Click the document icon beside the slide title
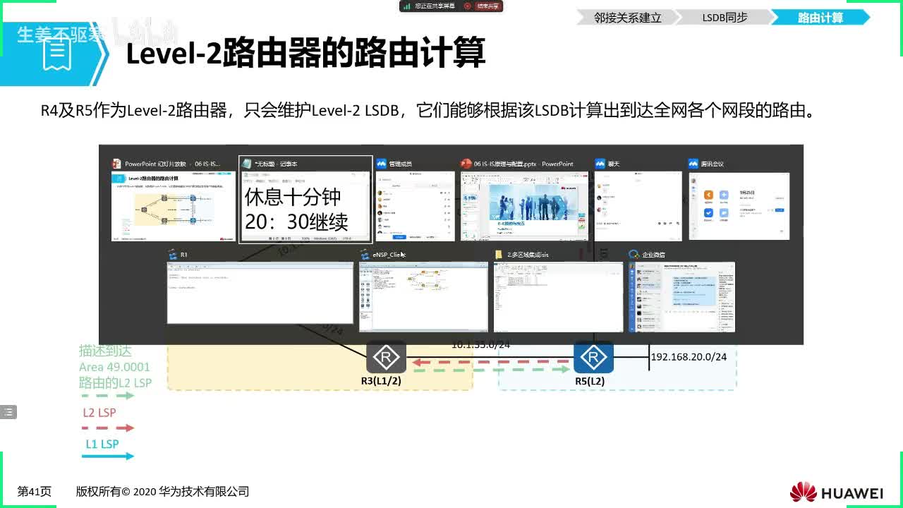903x508 pixels. pos(57,54)
